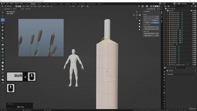Toggle the Face Step checkbox
Image resolution: width=197 pixels, height=111 pixels.
pyautogui.click(x=18, y=107)
